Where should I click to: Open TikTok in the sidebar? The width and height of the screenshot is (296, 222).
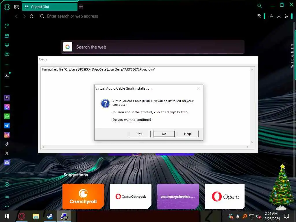(7, 144)
